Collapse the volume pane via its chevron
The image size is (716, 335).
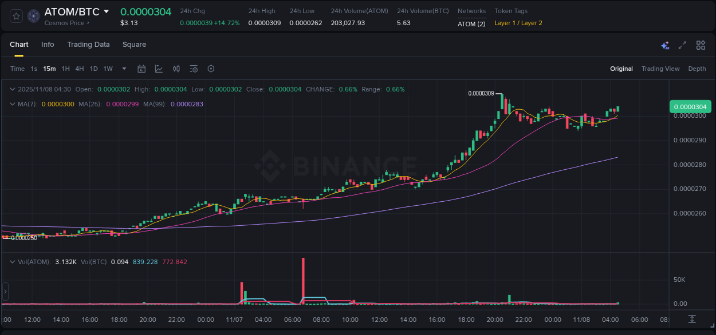coord(13,261)
